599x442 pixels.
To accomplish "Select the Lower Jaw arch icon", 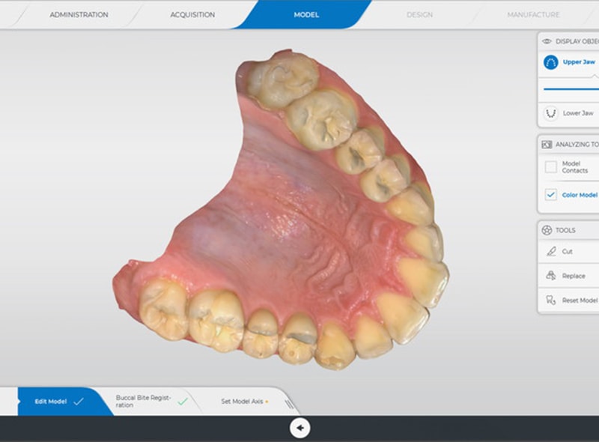I will 550,114.
